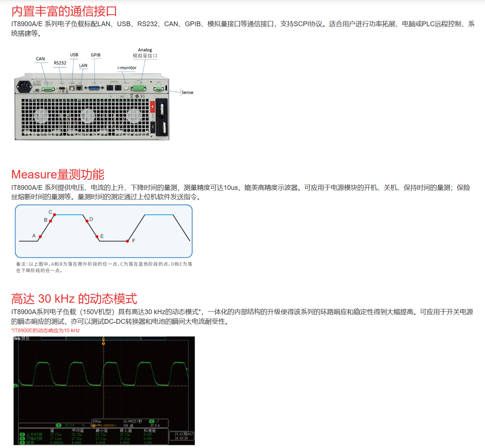Click the orange trigger marker atop the oscilloscope
The height and width of the screenshot is (448, 485).
tap(104, 341)
